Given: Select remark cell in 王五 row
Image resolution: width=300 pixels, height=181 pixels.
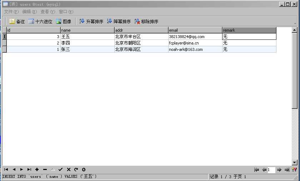Looking at the screenshot, I should (249, 37).
